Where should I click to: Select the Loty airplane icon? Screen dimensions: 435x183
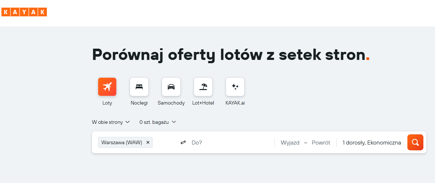(107, 87)
